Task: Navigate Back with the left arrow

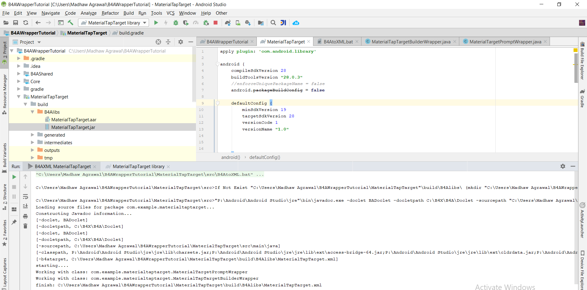Action: 38,23
